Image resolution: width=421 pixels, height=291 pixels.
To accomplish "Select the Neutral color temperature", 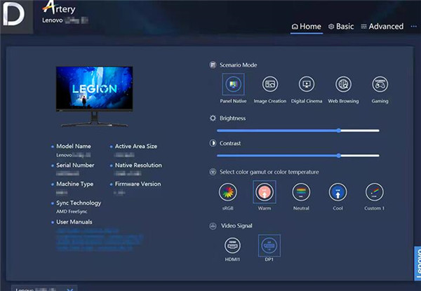I will 301,192.
